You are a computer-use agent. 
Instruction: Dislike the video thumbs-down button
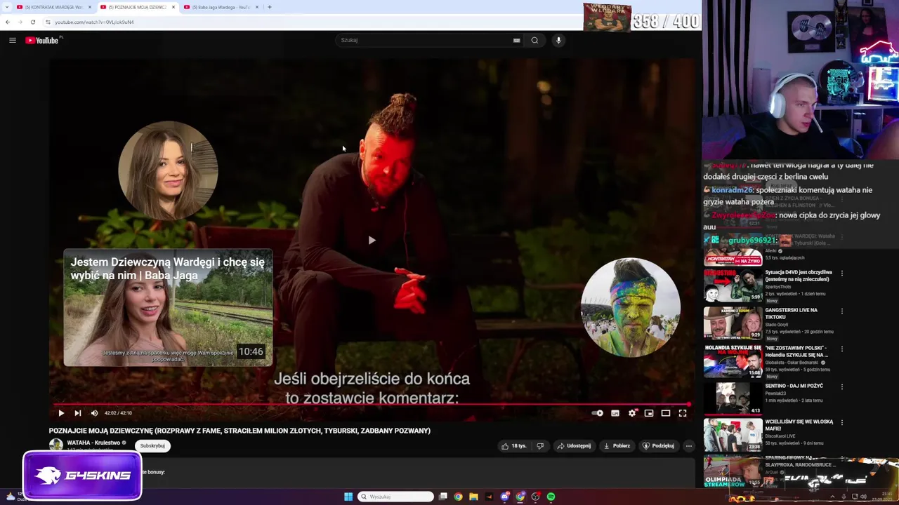click(x=540, y=446)
